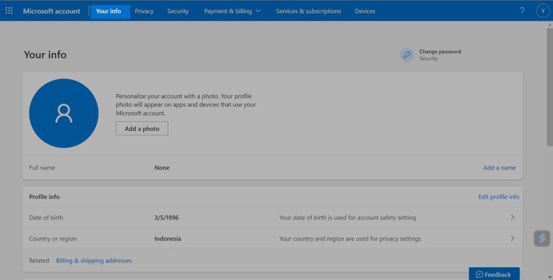
Task: Click Add a name link
Action: [499, 168]
